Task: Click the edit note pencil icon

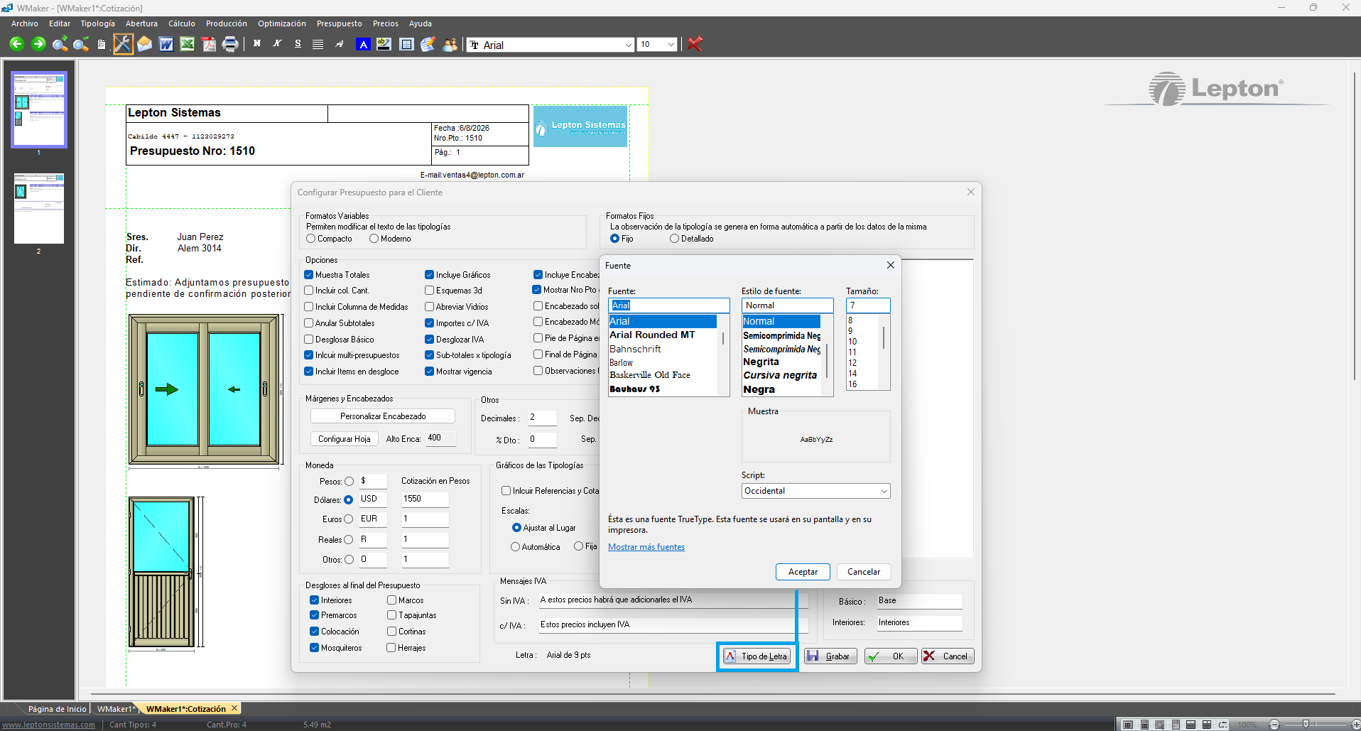Action: (428, 44)
